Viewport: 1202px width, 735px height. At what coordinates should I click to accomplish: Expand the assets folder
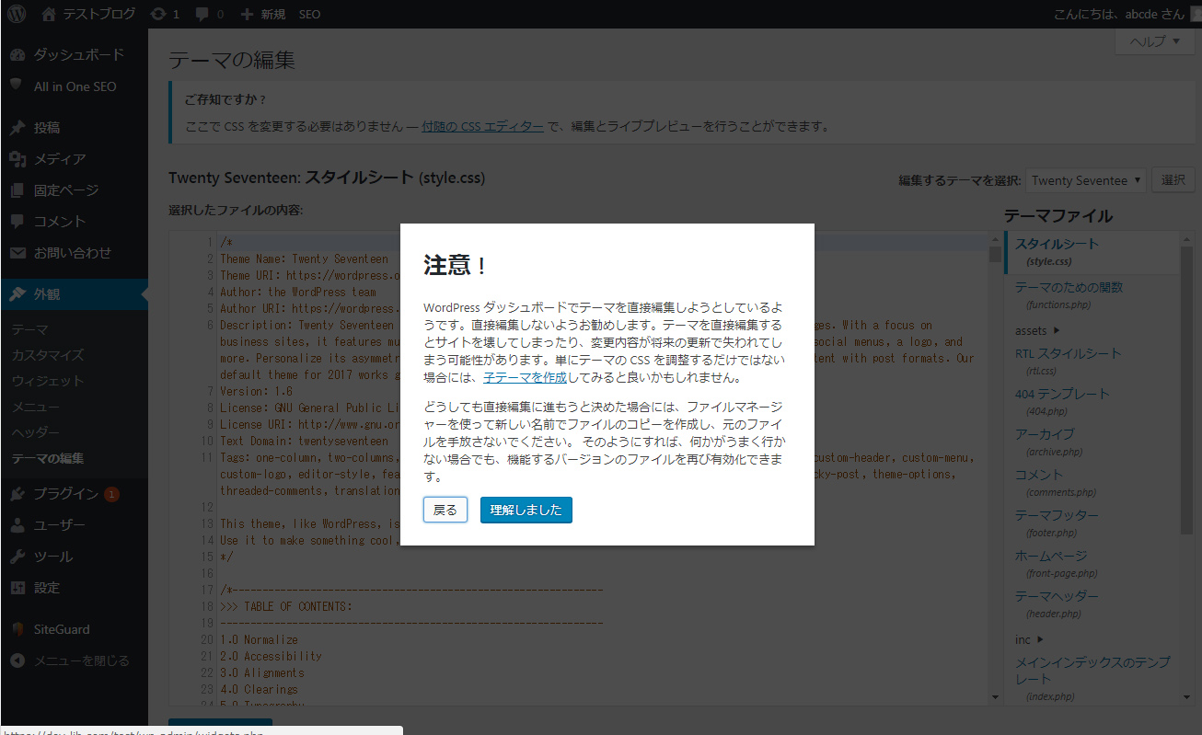coord(1037,330)
